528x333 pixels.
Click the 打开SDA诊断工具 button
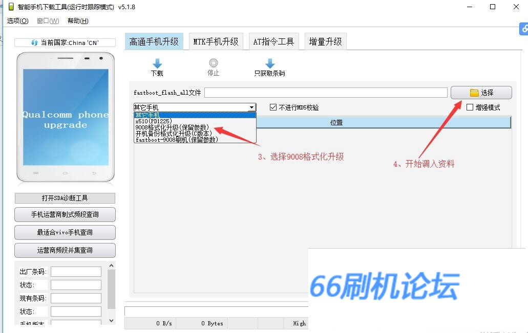point(65,198)
